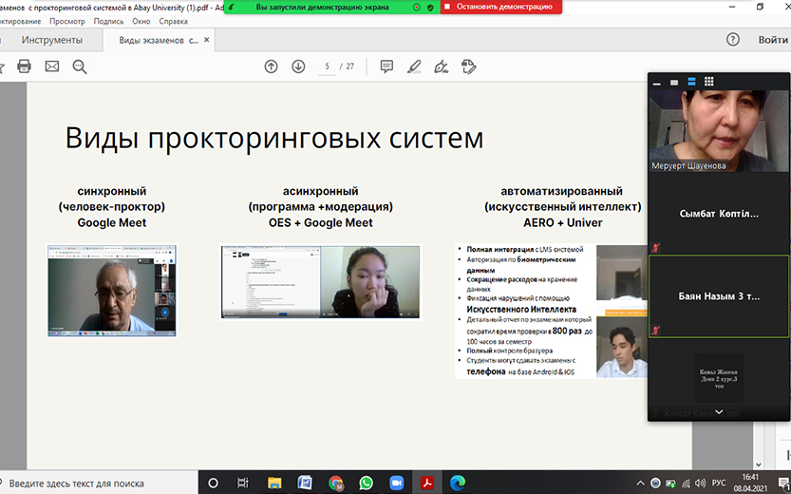Screen dimensions: 791x494
Task: Close the Виды экзаменов document tab
Action: click(x=206, y=40)
